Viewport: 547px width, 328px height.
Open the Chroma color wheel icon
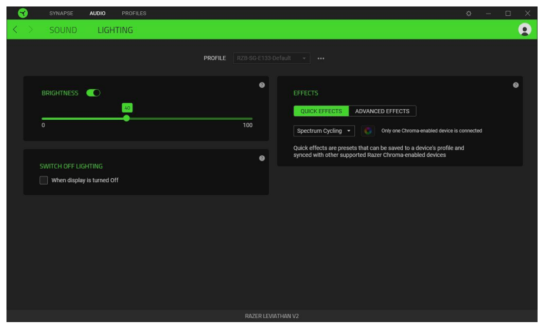(367, 131)
